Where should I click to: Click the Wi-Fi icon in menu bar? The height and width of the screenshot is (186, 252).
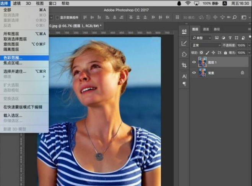[x=188, y=3]
